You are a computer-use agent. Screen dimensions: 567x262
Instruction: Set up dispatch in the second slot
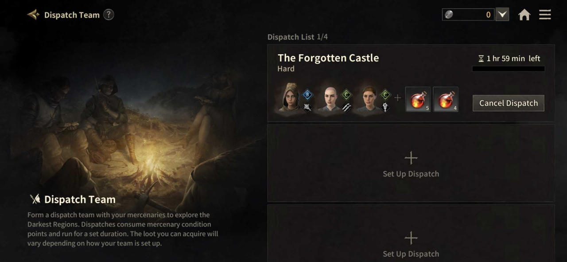(411, 163)
